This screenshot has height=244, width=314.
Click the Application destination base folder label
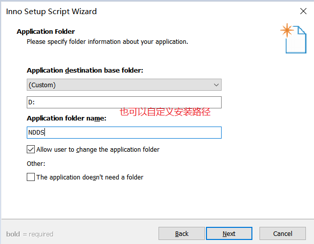(x=85, y=71)
